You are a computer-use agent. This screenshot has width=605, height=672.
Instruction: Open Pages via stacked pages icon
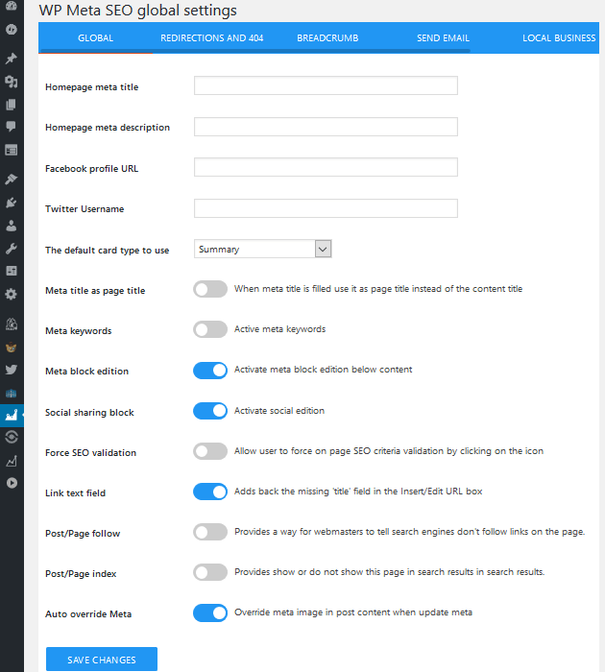[12, 105]
